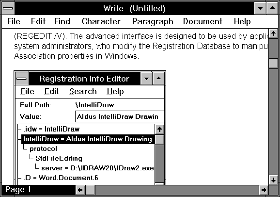Open the Help menu in Write

[x=242, y=21]
